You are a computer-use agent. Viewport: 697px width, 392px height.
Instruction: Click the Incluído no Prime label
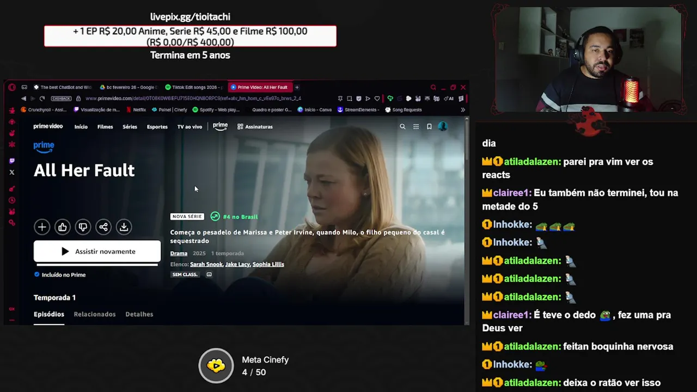click(x=60, y=275)
